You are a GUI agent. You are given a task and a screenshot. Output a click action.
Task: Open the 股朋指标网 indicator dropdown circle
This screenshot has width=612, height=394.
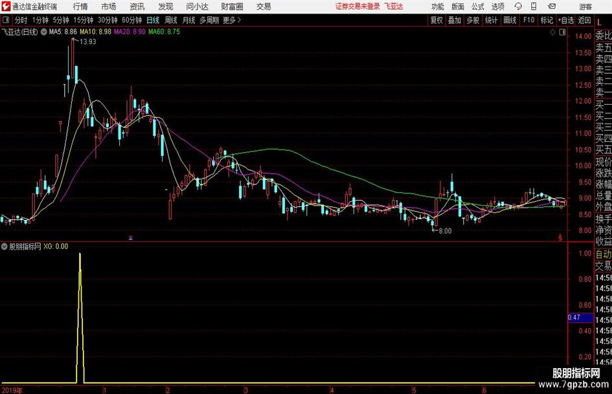point(5,246)
